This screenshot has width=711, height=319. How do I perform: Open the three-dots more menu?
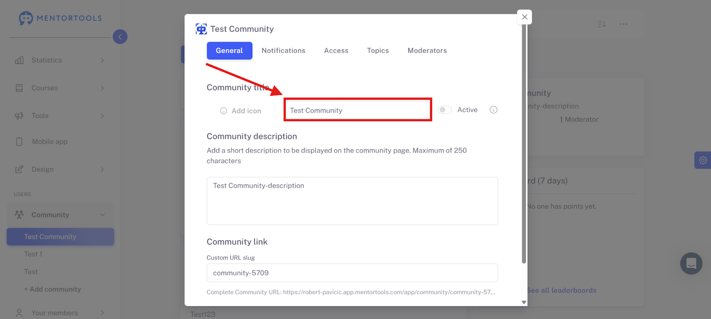point(623,24)
